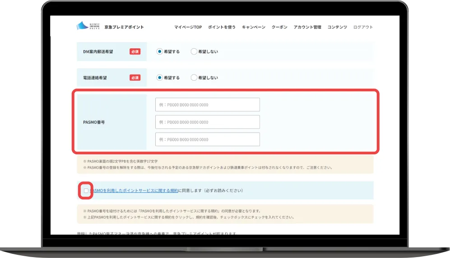Viewport: 450px width, 258px height.
Task: Open クーポン navigation item
Action: tap(279, 27)
